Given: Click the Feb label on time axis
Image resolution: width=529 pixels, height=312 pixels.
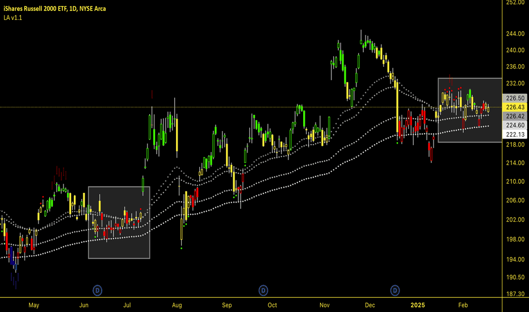Looking at the screenshot, I should point(463,305).
